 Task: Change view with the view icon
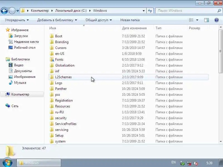tap(191, 20)
